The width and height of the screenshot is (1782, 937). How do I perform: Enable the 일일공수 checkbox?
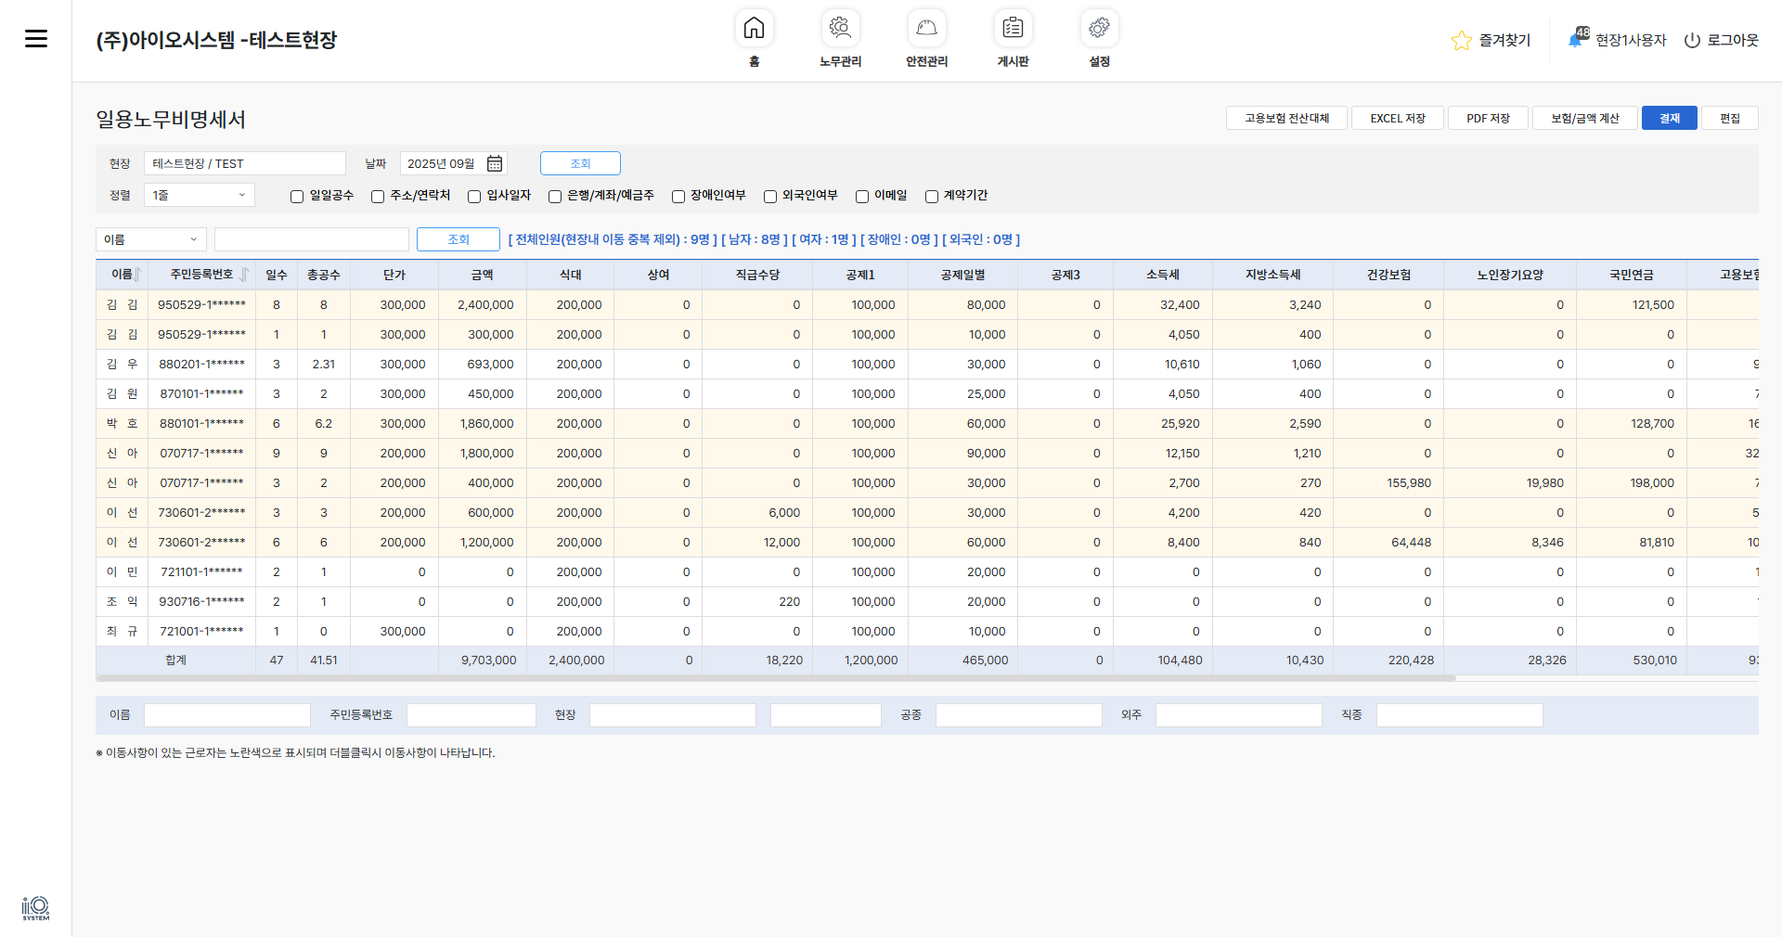pos(297,197)
